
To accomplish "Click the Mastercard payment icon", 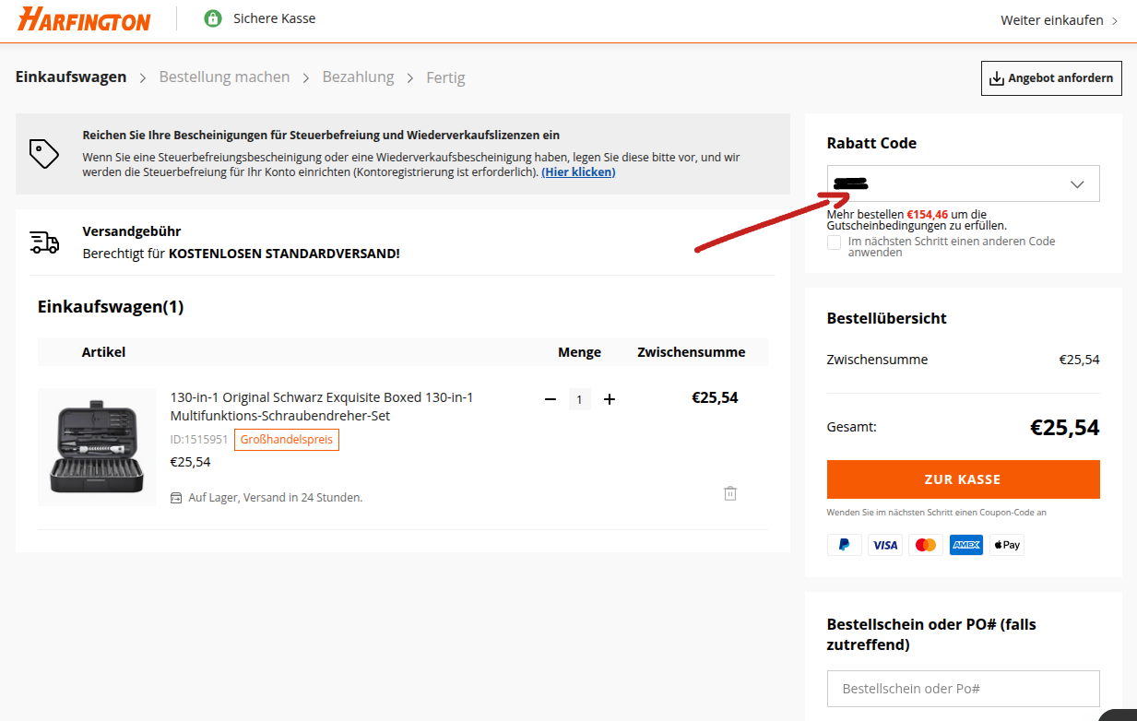I will 925,544.
